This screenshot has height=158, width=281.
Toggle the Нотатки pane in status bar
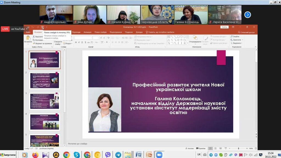tap(189, 148)
